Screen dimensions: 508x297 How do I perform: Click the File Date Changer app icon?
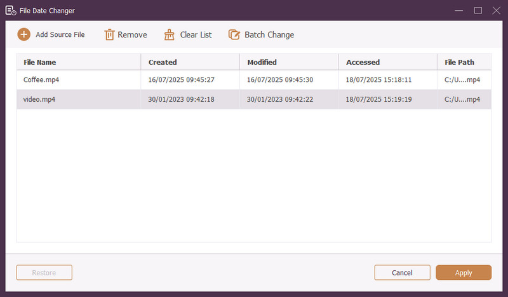(10, 10)
